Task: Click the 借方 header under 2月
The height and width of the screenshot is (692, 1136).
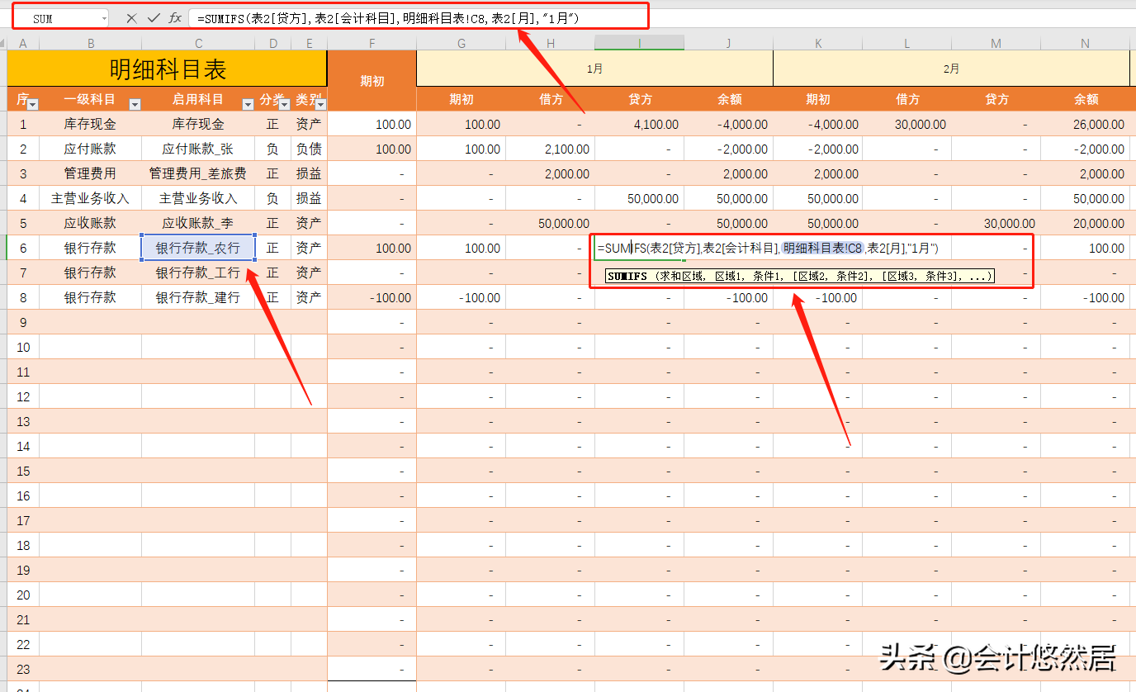Action: click(907, 99)
